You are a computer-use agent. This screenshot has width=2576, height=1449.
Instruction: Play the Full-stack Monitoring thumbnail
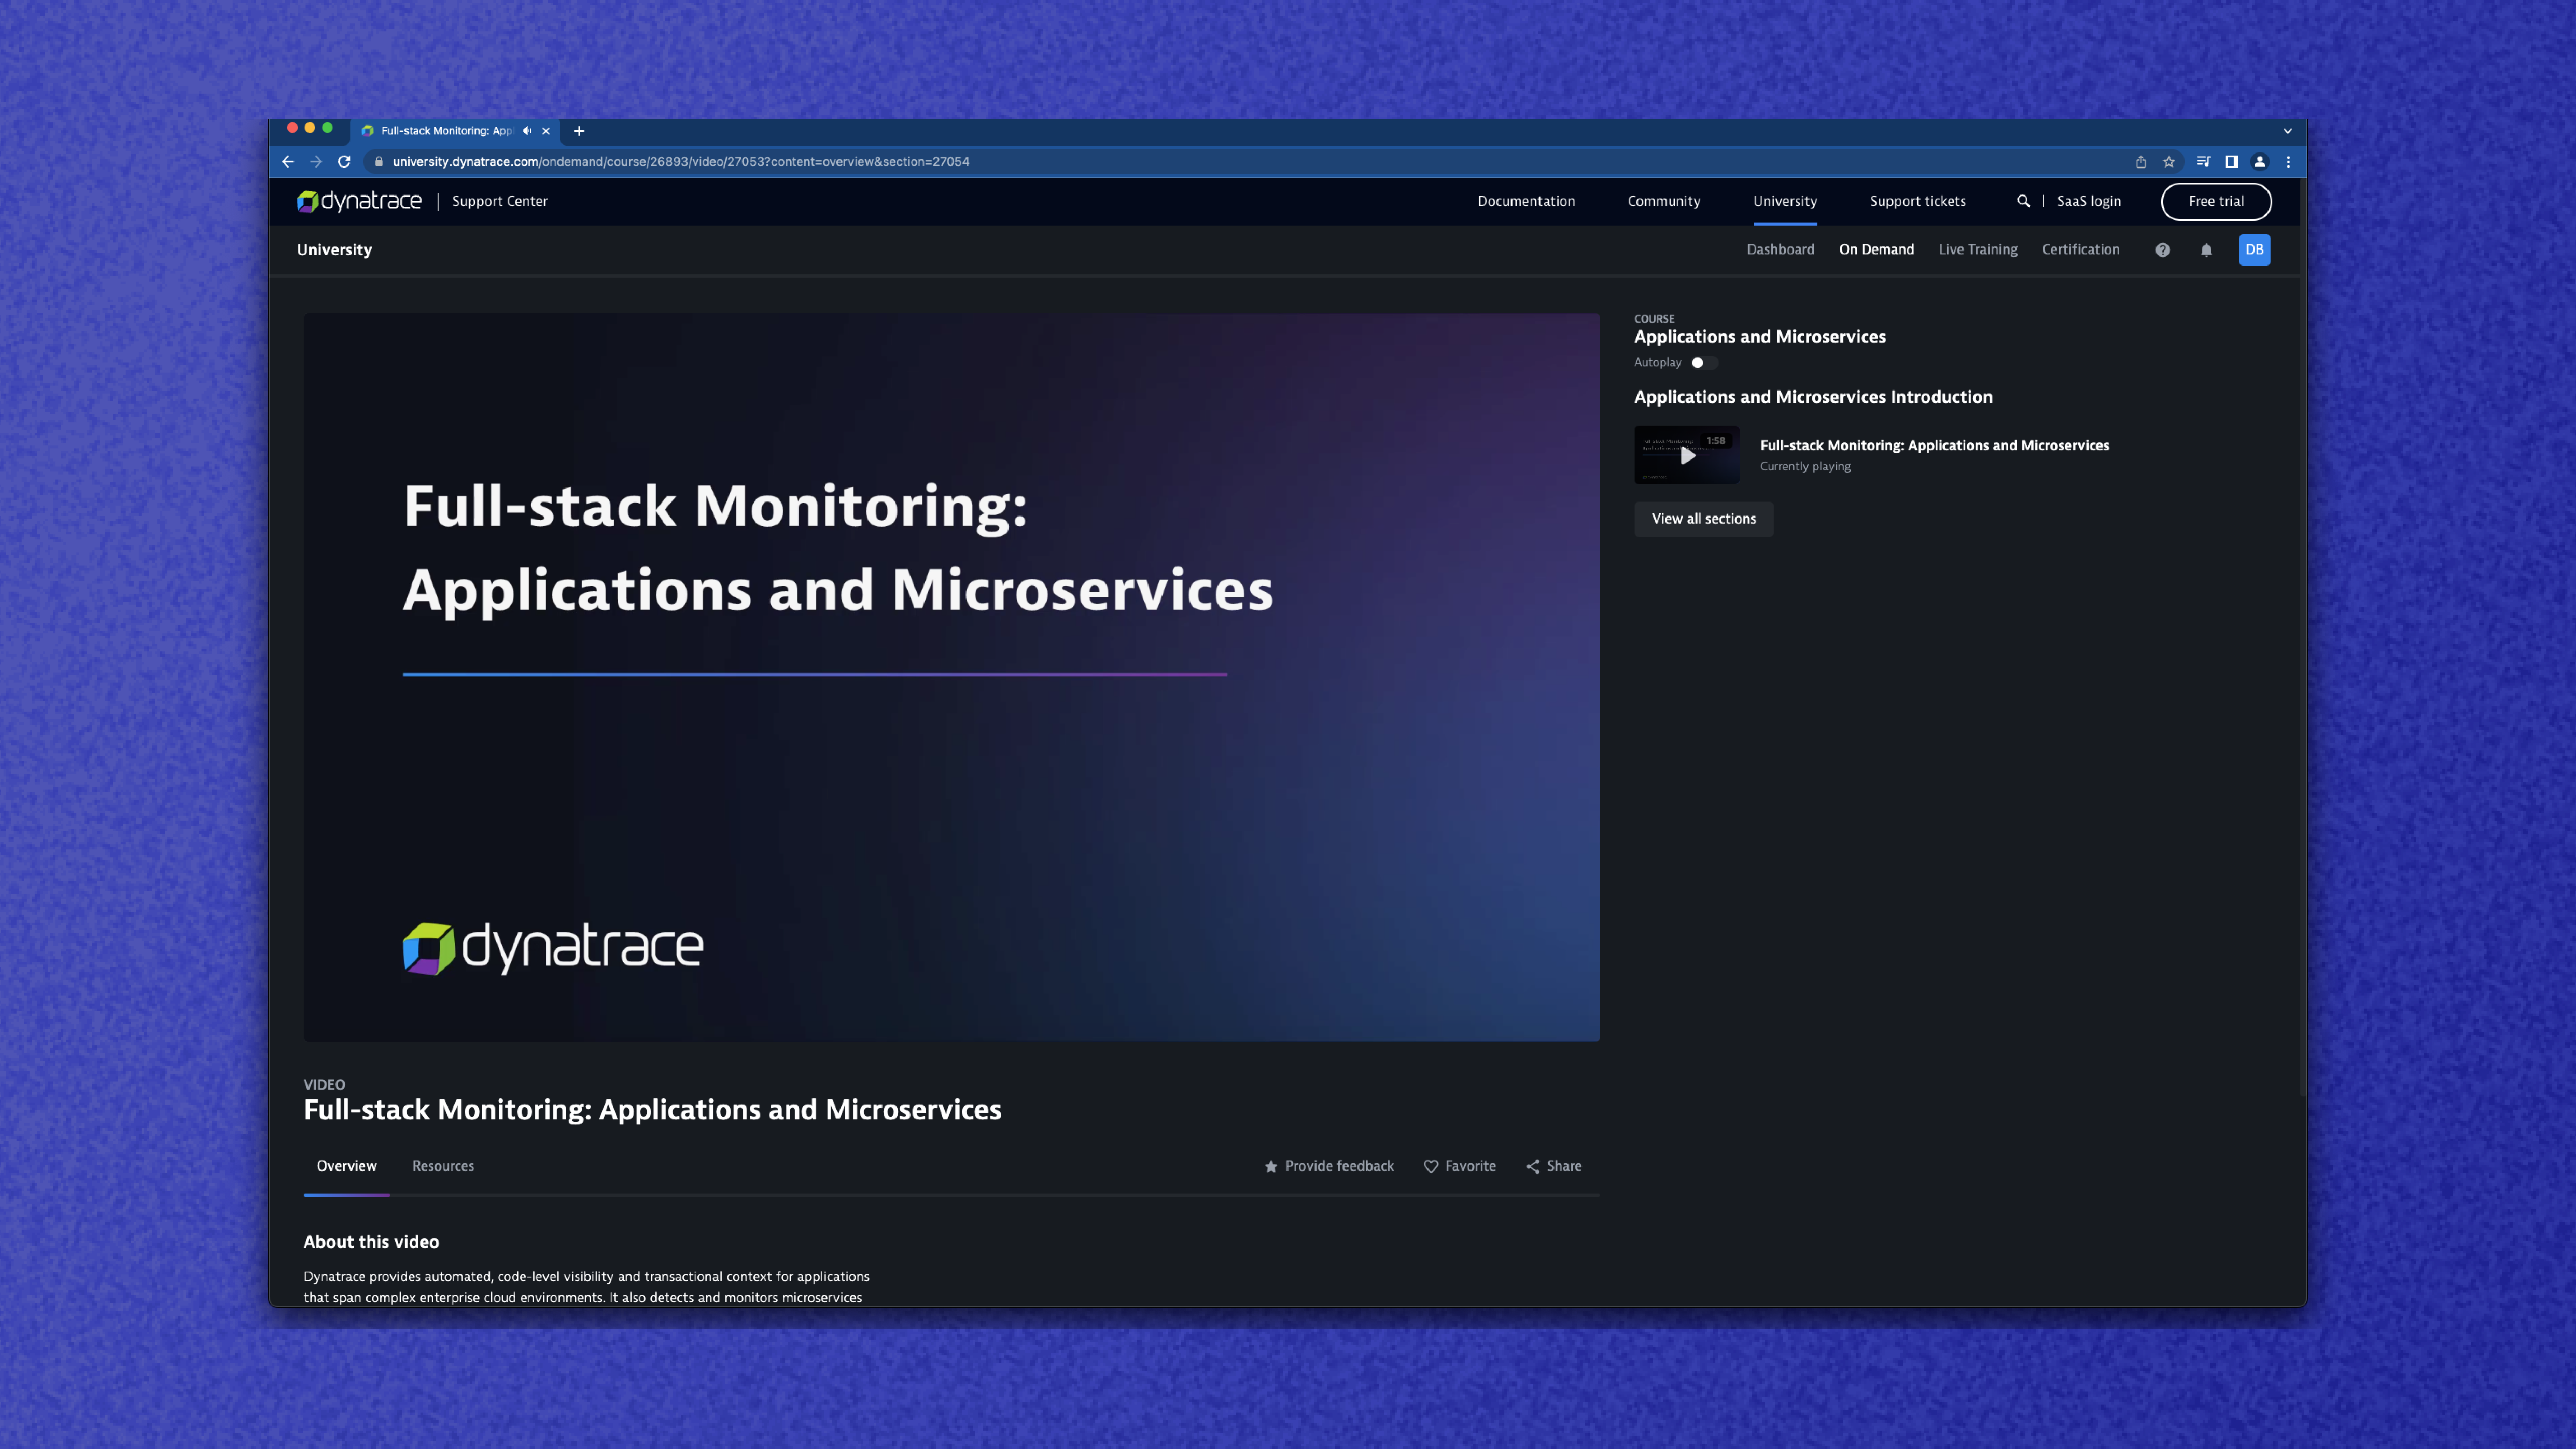tap(1687, 456)
